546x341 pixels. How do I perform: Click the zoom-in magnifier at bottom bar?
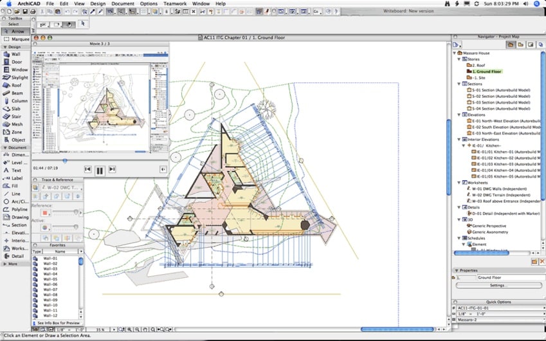coord(129,329)
